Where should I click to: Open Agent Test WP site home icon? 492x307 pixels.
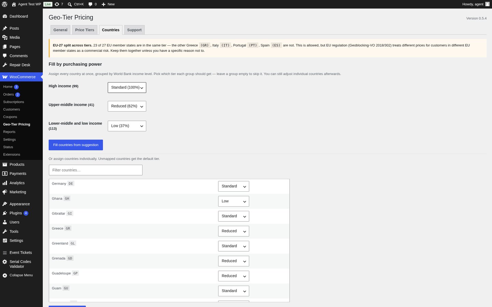coord(14,4)
